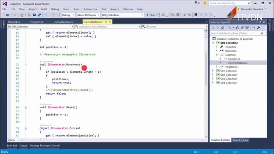Select the 004_Collection project

click(229, 83)
